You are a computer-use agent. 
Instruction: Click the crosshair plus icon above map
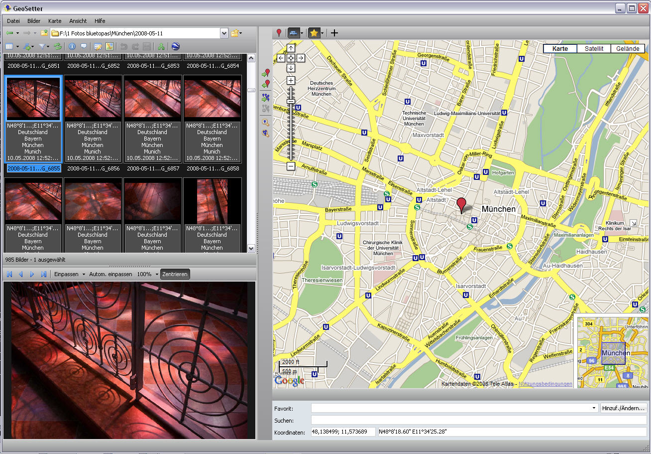point(334,33)
